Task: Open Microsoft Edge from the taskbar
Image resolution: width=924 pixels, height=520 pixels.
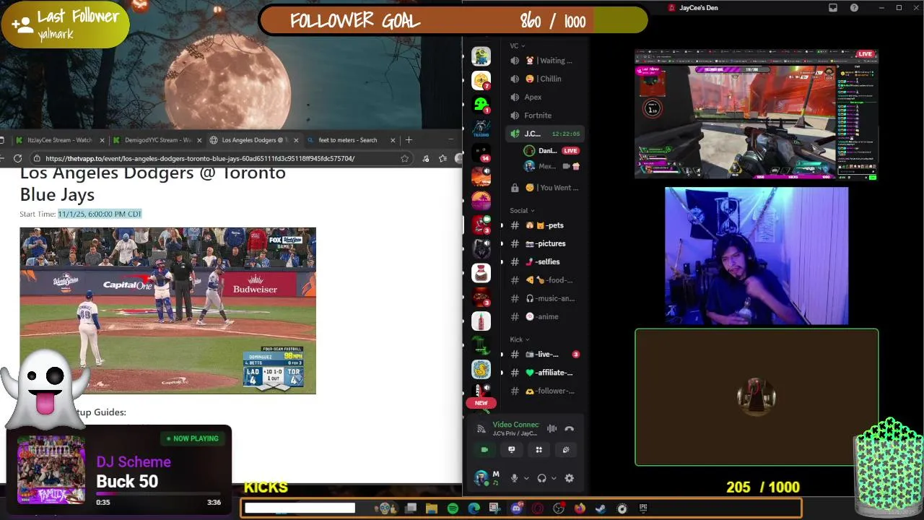Action: pyautogui.click(x=474, y=508)
